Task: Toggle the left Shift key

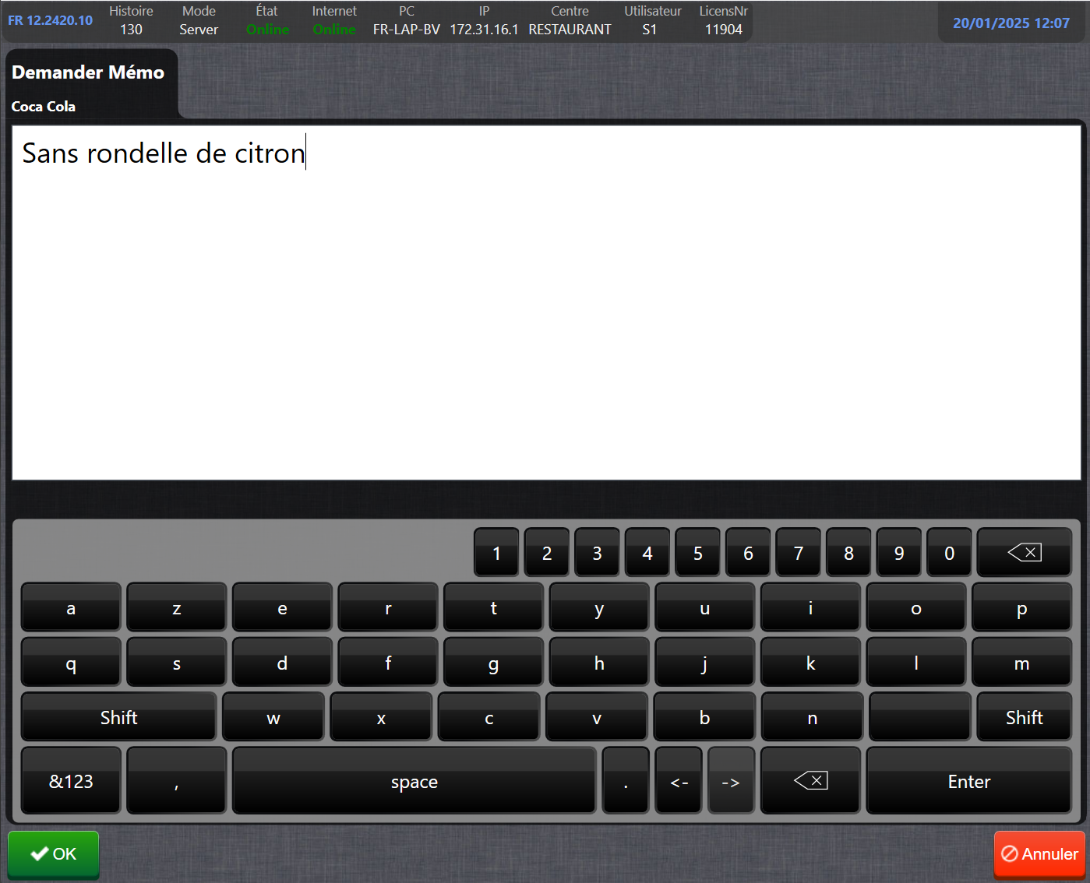Action: [x=118, y=717]
